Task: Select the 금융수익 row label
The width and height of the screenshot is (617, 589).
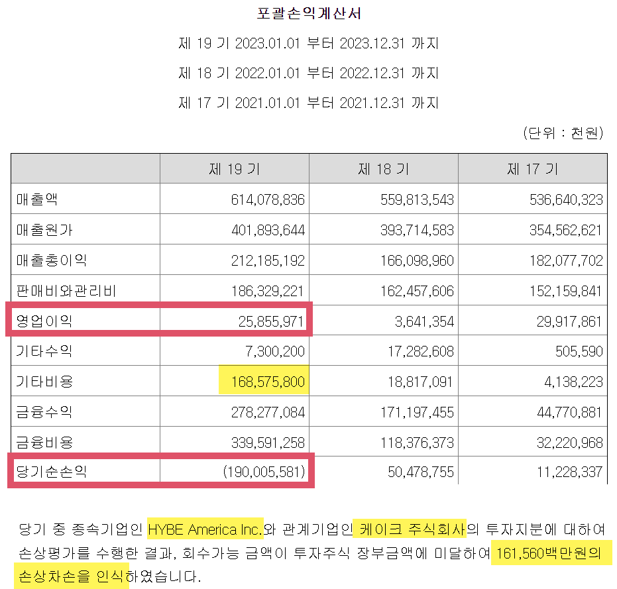Action: pos(44,412)
